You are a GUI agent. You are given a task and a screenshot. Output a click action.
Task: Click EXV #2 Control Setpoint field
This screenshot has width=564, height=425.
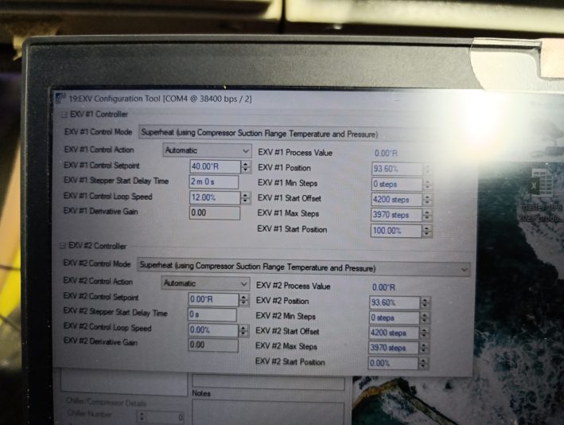[213, 299]
